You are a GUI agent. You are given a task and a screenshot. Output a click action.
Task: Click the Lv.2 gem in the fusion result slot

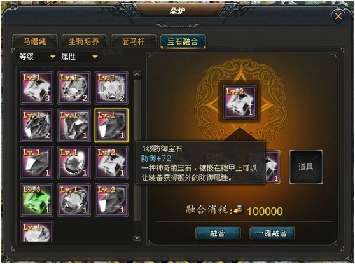(240, 102)
